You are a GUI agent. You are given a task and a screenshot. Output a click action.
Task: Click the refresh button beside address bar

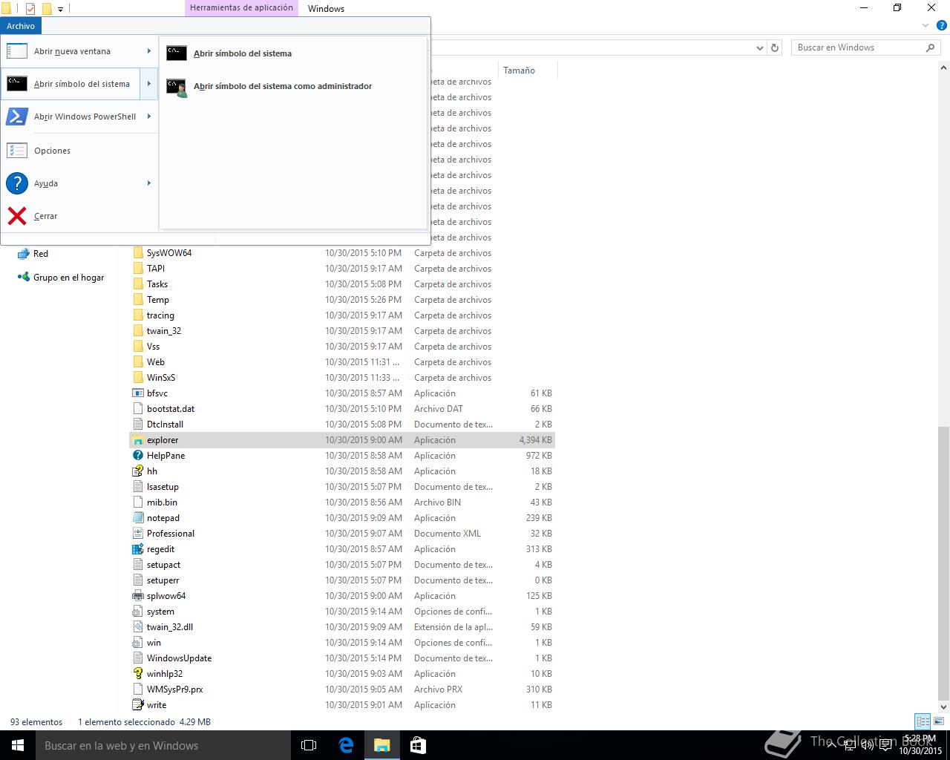775,47
